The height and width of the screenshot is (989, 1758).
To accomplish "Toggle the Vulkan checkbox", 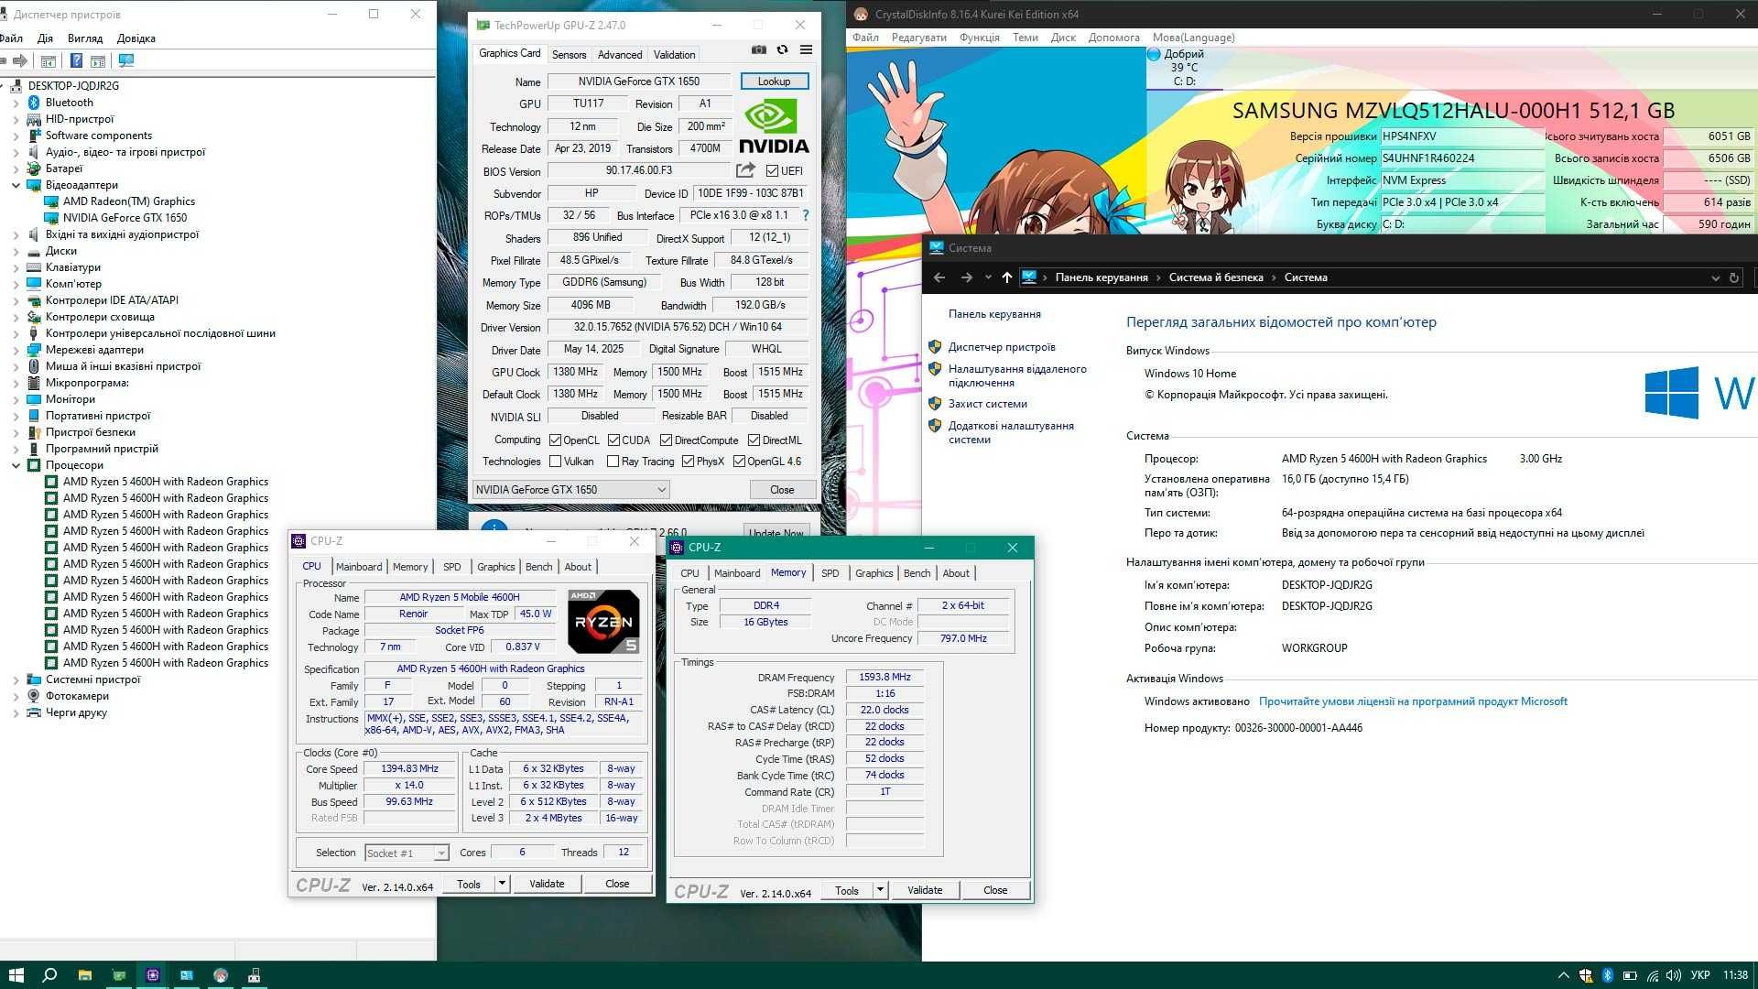I will pos(555,462).
